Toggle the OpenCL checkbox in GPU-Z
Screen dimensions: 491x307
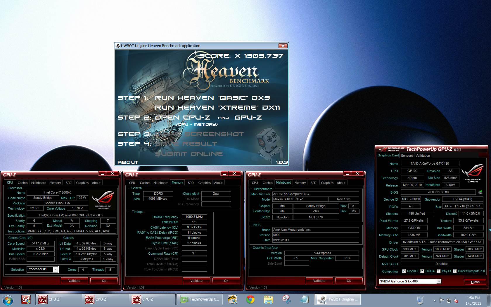(x=404, y=271)
